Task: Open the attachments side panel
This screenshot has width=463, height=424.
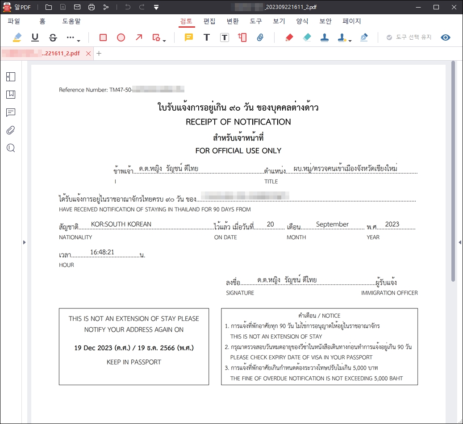Action: pos(11,130)
